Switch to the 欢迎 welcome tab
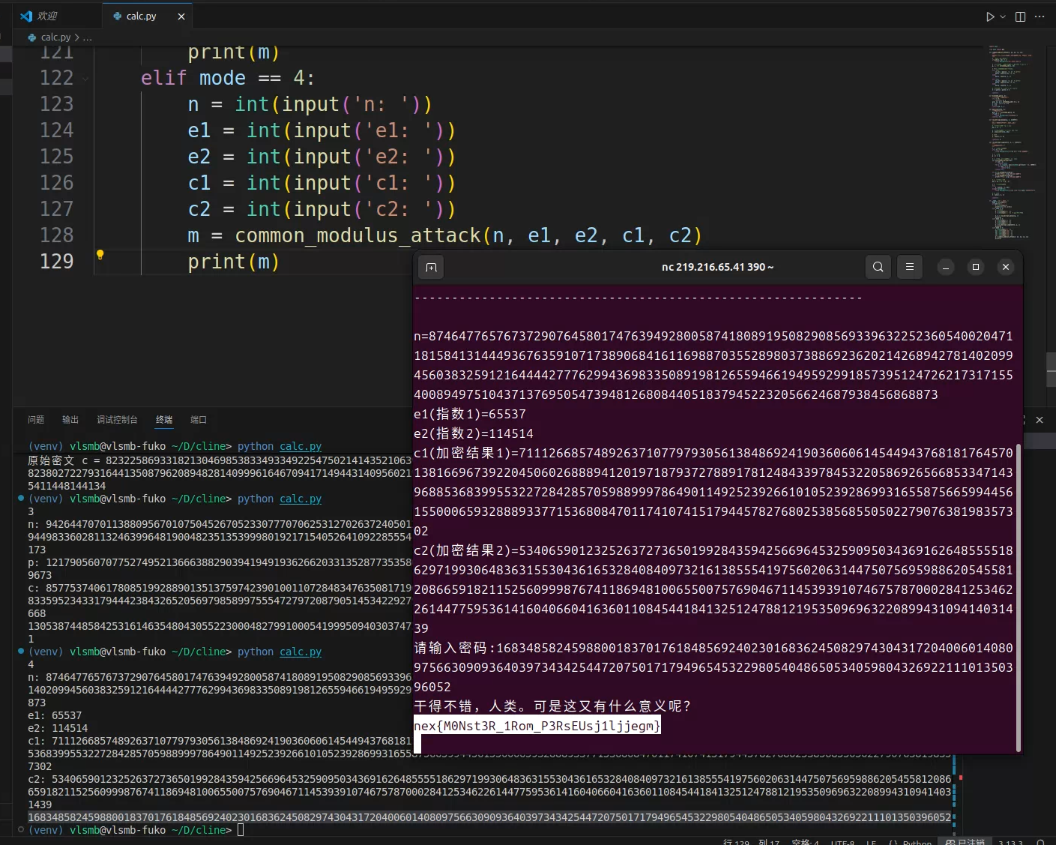This screenshot has height=845, width=1056. (46, 16)
